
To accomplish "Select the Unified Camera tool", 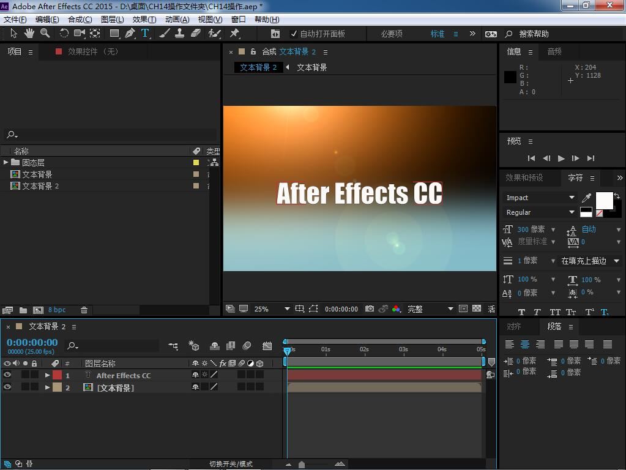I will click(80, 34).
